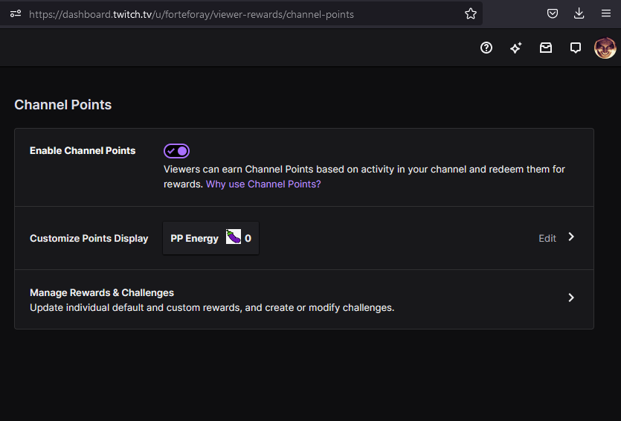
Task: Open the browser downloads arrow icon
Action: click(579, 14)
